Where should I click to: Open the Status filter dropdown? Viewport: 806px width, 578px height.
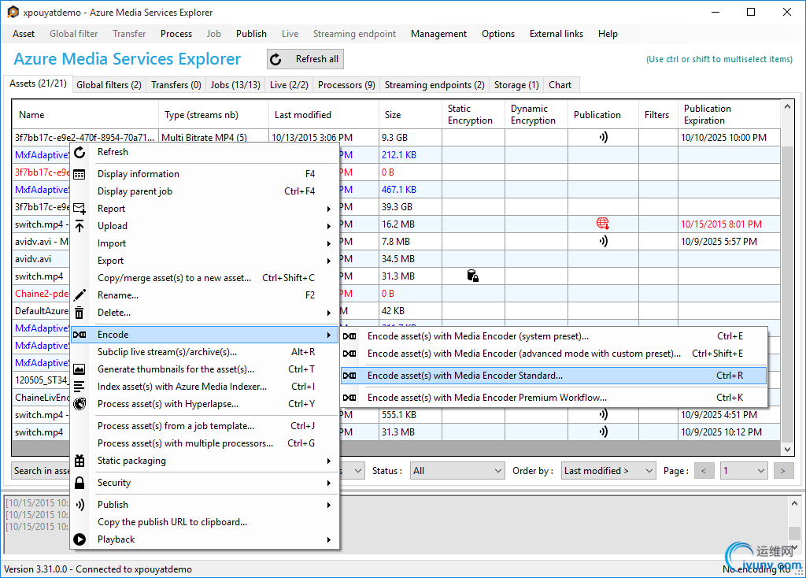(457, 471)
